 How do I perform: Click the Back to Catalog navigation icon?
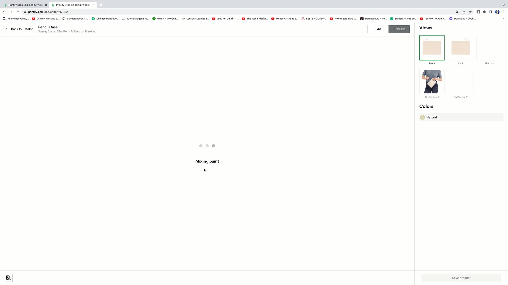(x=7, y=29)
